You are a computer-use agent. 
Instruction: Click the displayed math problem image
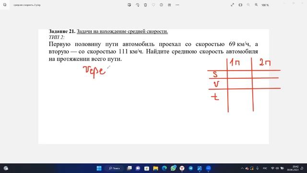153,86
